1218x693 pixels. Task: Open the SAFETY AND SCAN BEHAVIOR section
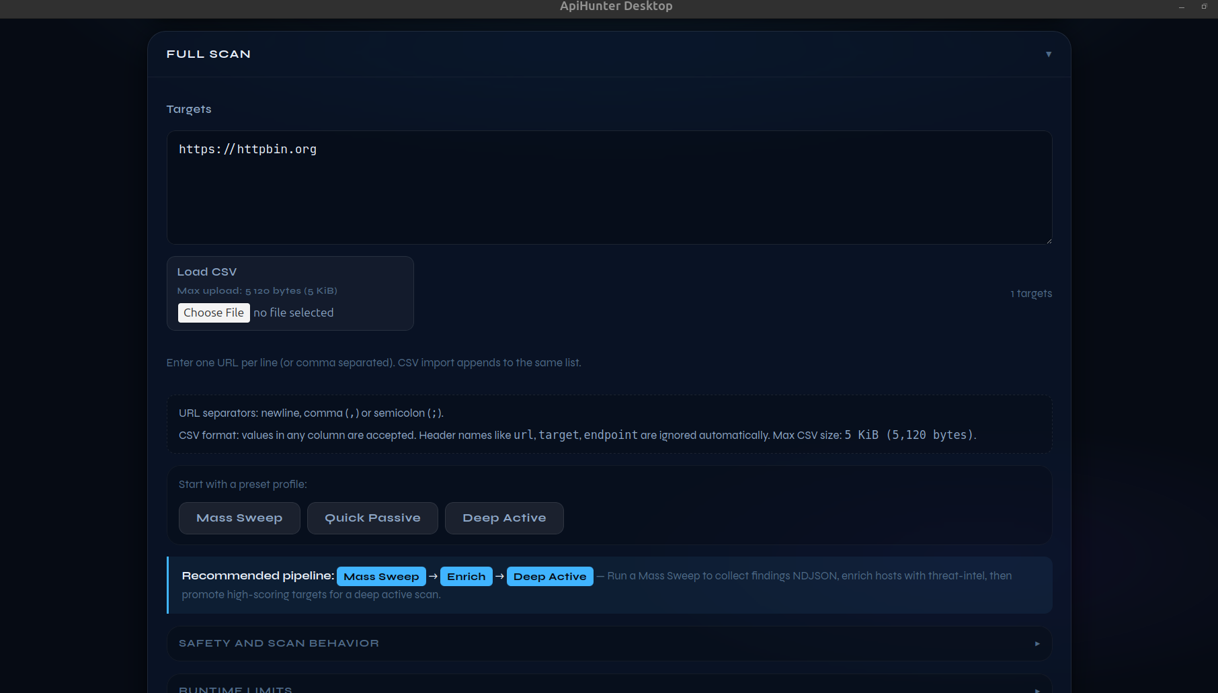tap(609, 644)
